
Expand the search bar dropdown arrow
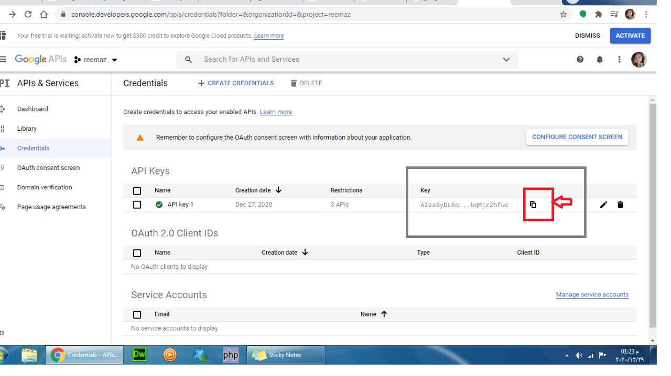pos(506,60)
